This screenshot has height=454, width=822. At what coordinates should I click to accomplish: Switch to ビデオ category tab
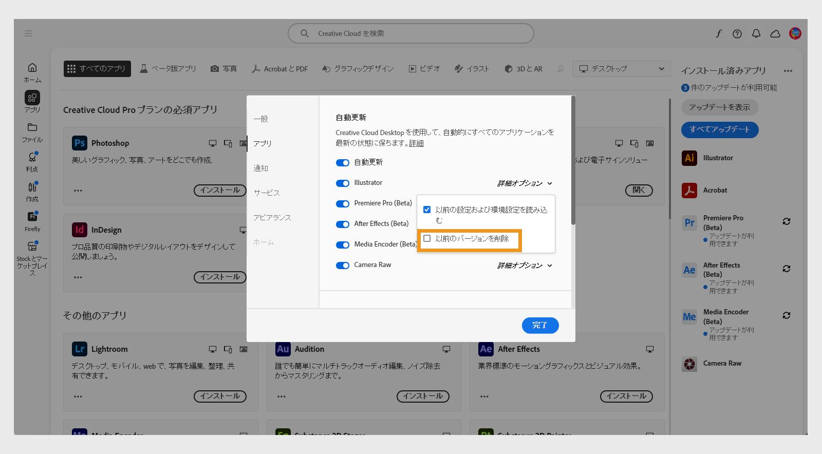click(424, 69)
